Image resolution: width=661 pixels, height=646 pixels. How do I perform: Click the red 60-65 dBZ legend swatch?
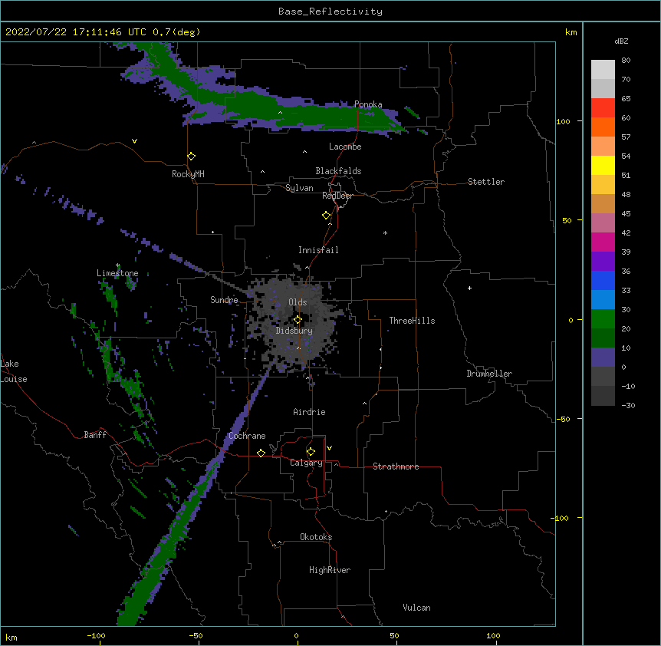tap(603, 107)
